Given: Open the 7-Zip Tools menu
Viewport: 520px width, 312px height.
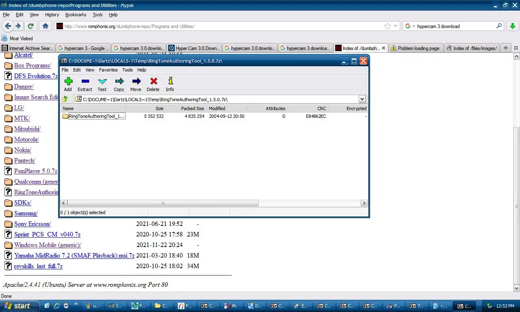Looking at the screenshot, I should coord(128,70).
